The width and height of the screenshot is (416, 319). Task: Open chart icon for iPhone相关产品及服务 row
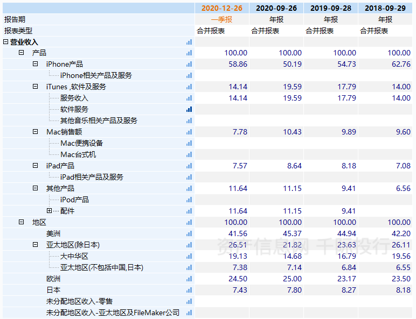(189, 75)
